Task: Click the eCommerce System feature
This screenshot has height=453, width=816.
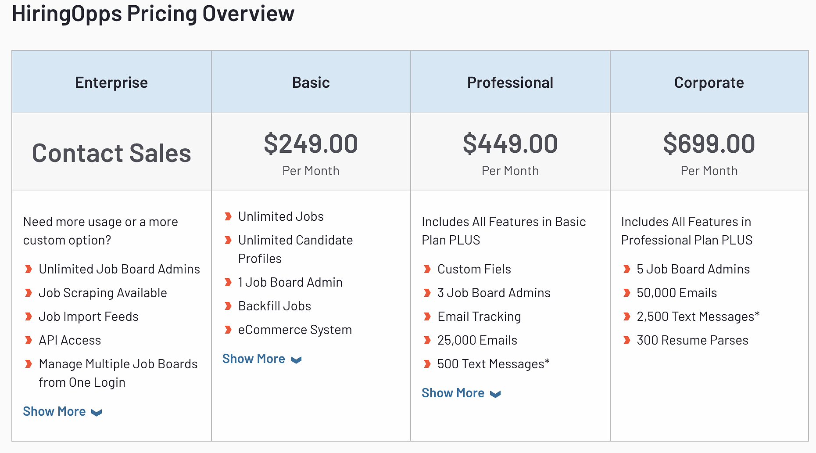Action: pyautogui.click(x=295, y=330)
